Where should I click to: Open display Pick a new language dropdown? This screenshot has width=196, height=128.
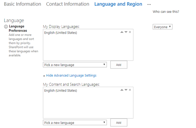pos(75,65)
